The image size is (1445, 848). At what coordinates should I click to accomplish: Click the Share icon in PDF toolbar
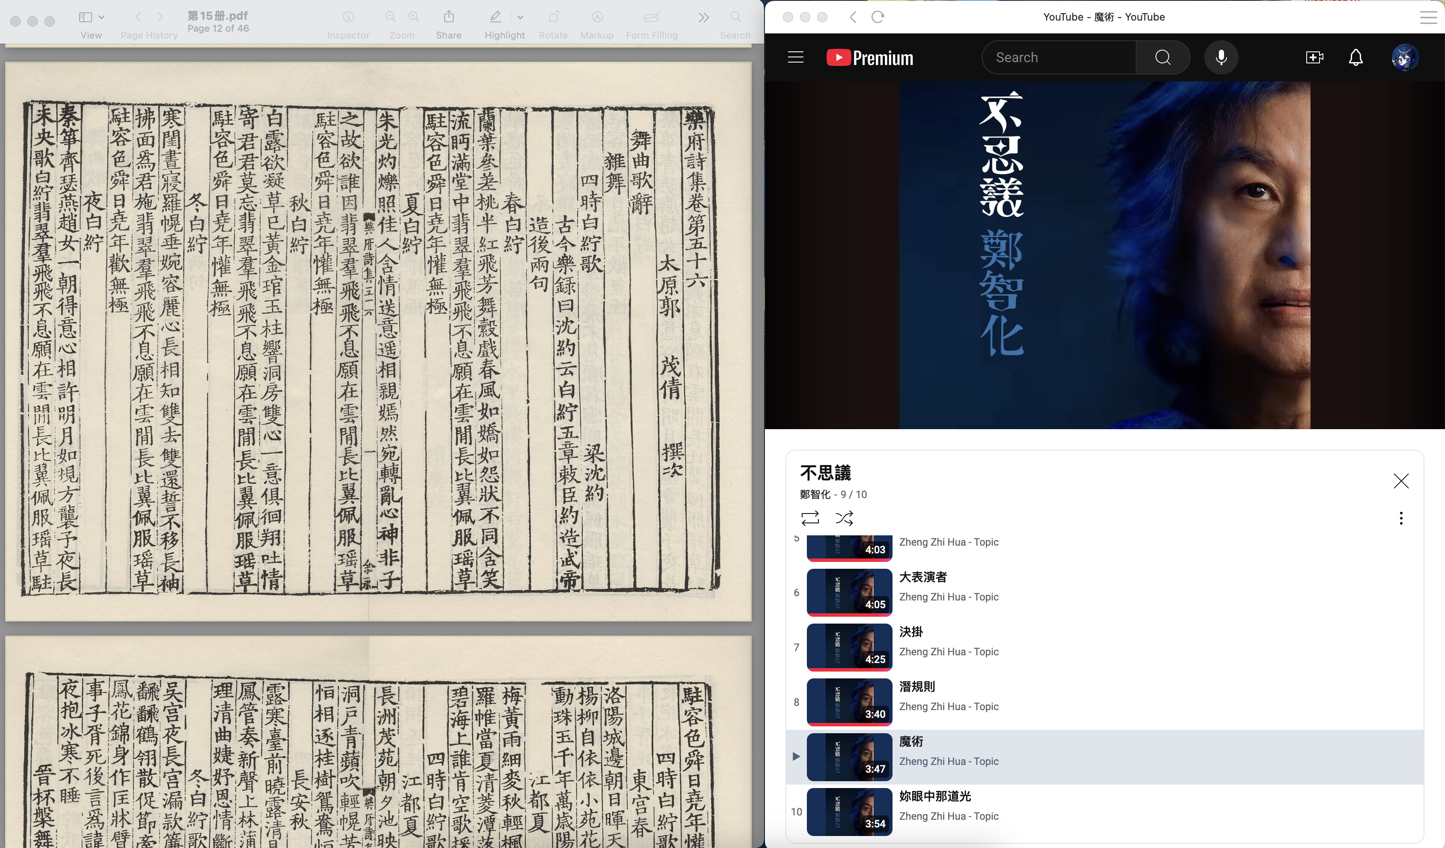point(448,17)
